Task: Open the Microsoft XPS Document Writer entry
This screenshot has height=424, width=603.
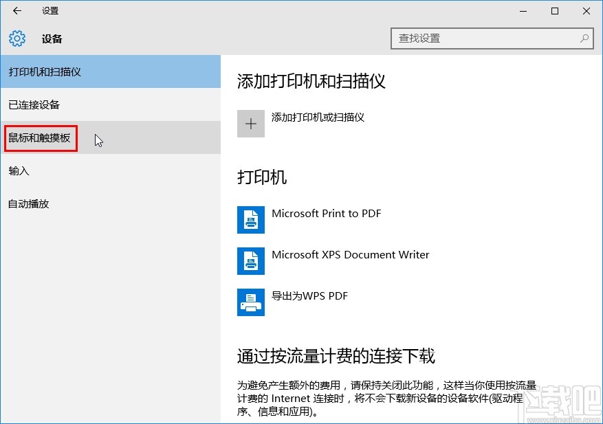Action: point(351,254)
